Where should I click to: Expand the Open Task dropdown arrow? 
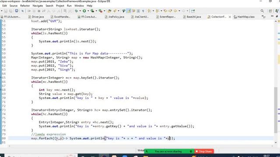coord(119,11)
